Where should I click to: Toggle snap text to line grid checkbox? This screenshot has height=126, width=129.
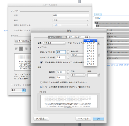41,87
